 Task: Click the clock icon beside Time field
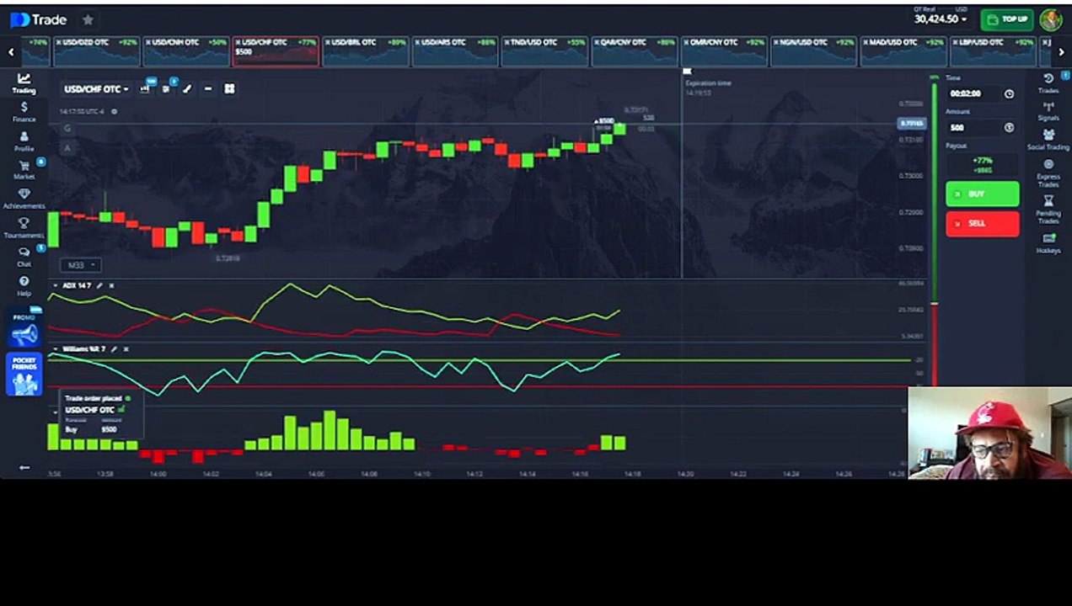click(1009, 94)
